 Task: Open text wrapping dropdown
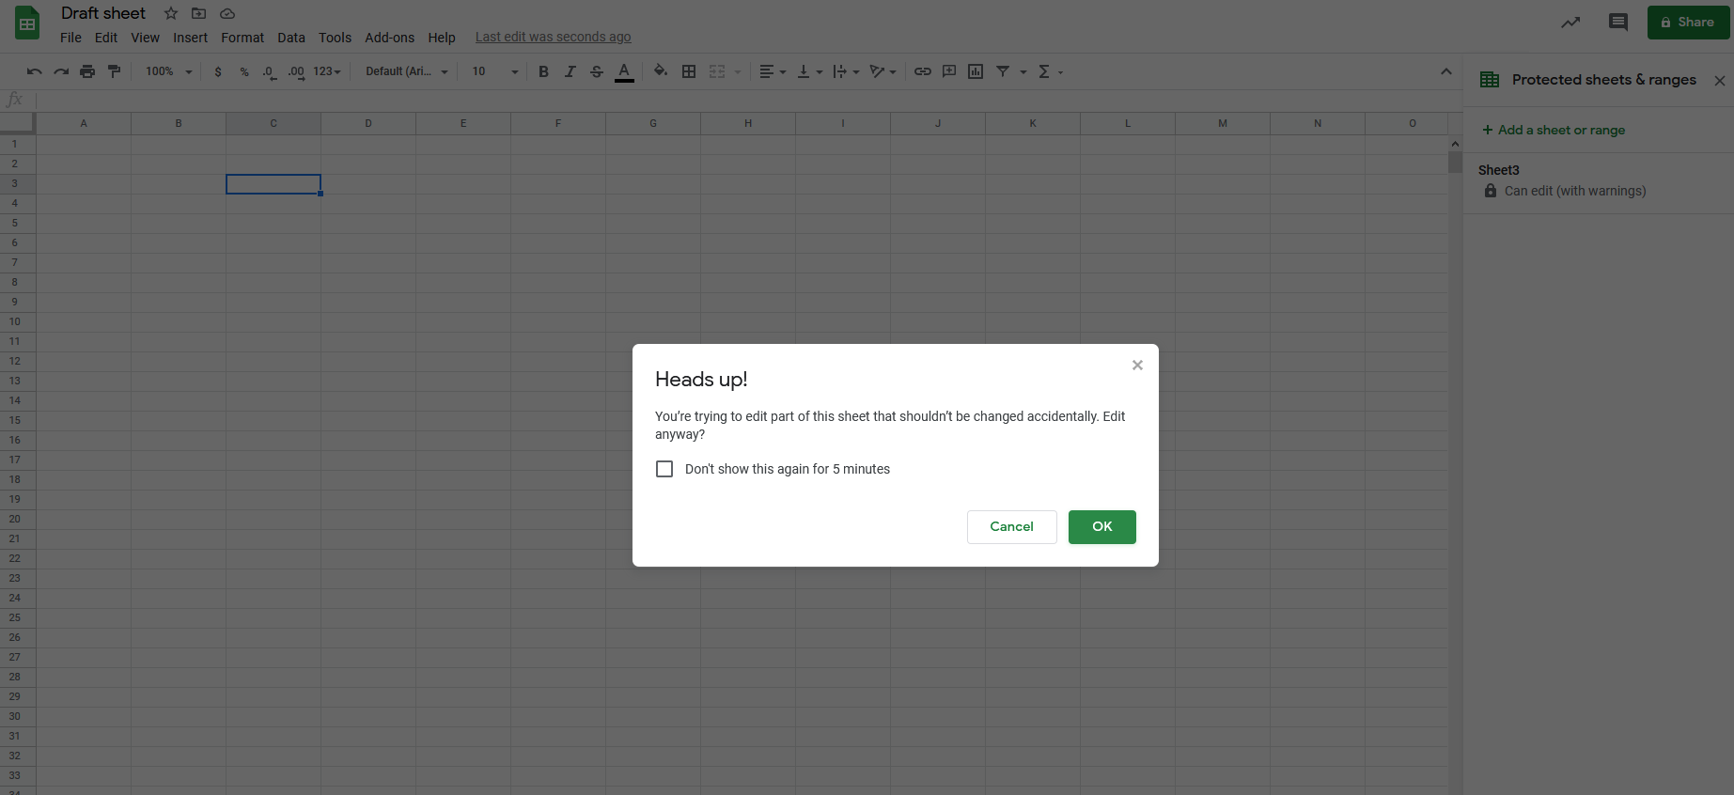(x=846, y=71)
